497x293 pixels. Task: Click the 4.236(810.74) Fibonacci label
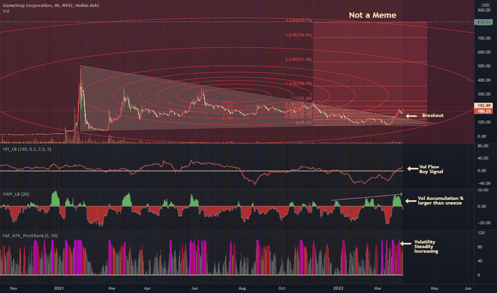(299, 20)
